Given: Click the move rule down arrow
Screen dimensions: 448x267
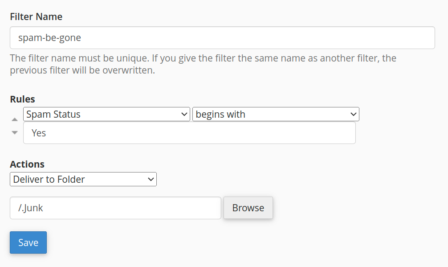Looking at the screenshot, I should (x=15, y=132).
